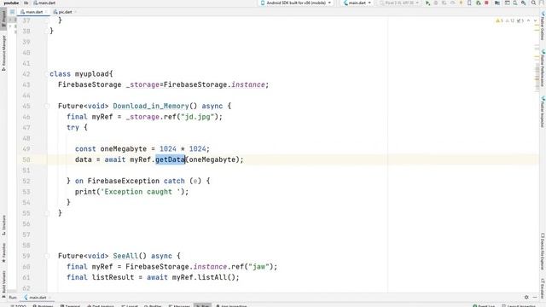Click the red Stop button in toolbar
Viewport: 546px width, 307px height.
pos(486,3)
